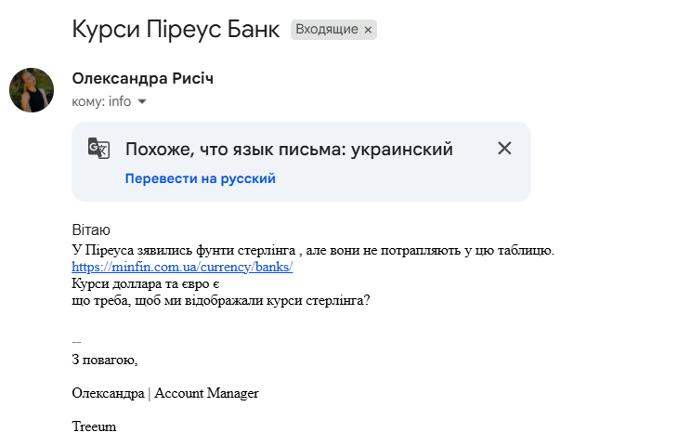Click the signature separator dashes
This screenshot has height=446, width=678.
76,341
